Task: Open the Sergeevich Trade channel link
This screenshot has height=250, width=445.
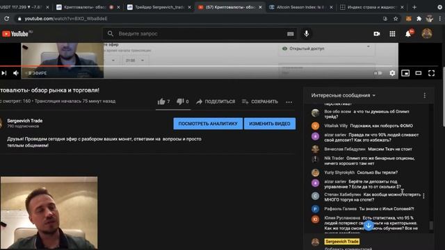Action: [25, 121]
